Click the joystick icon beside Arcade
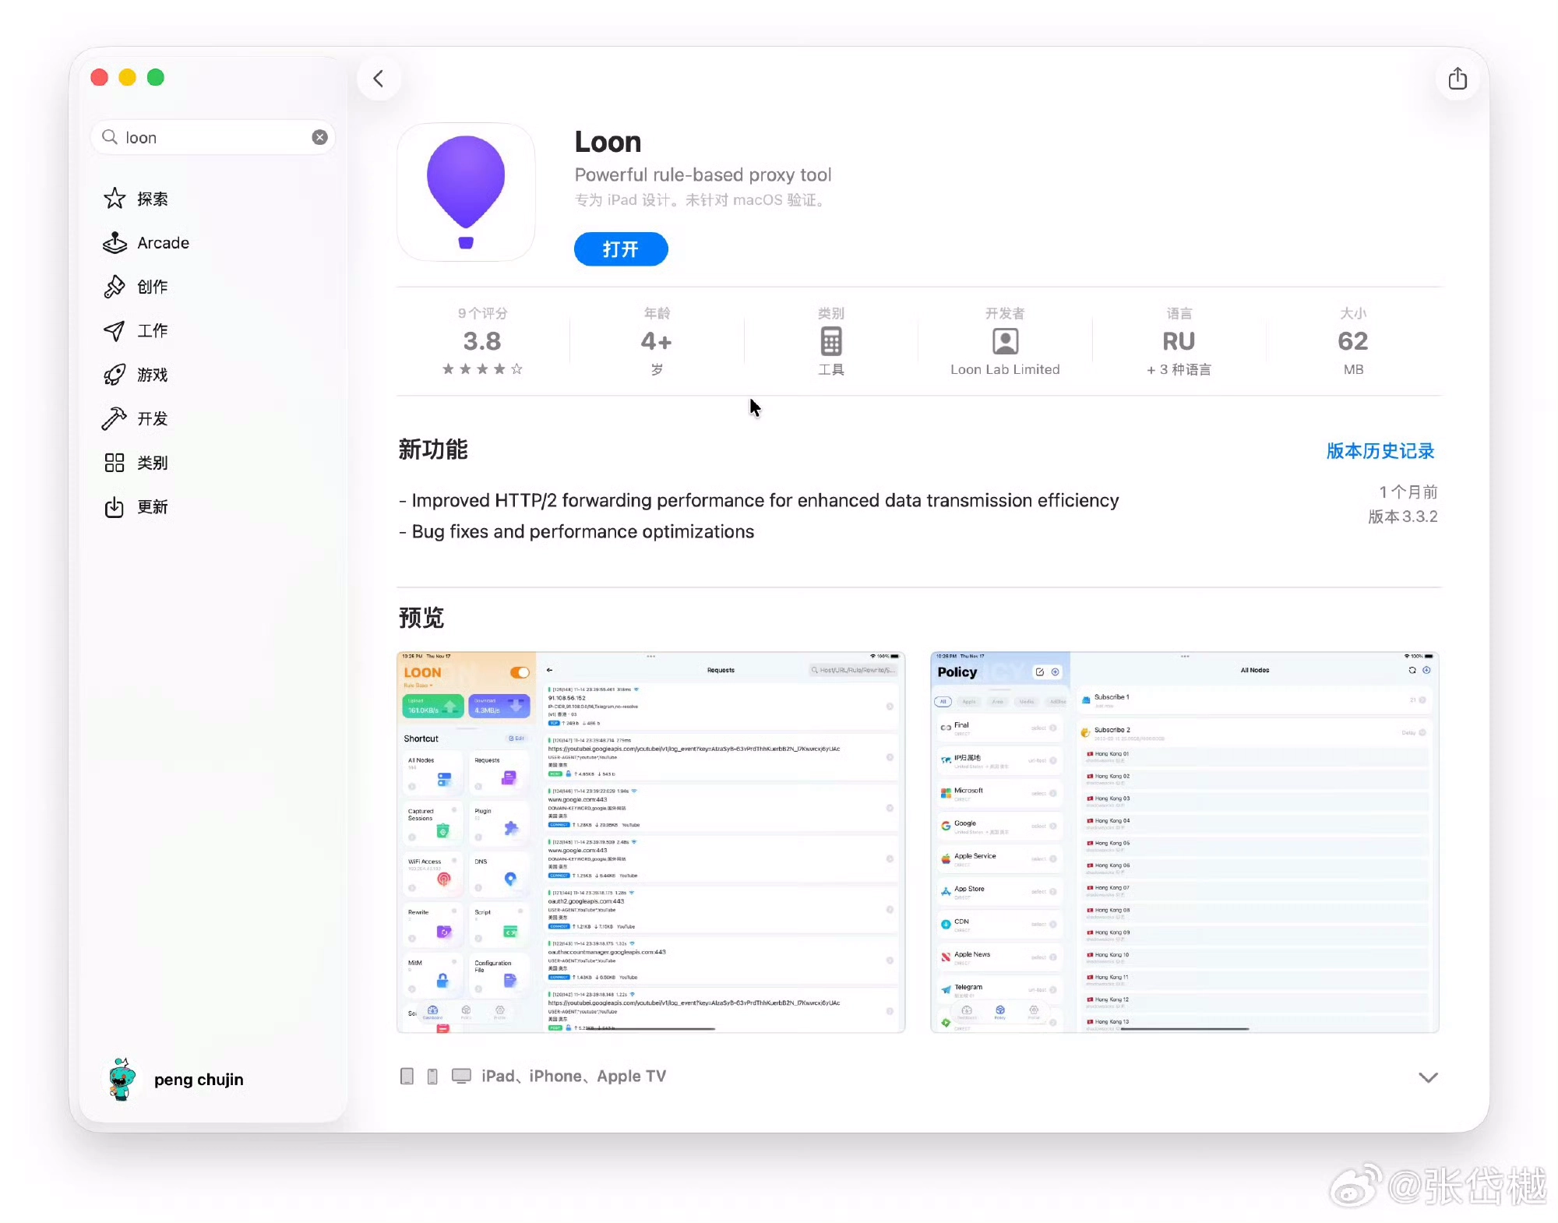The width and height of the screenshot is (1558, 1223). (115, 243)
